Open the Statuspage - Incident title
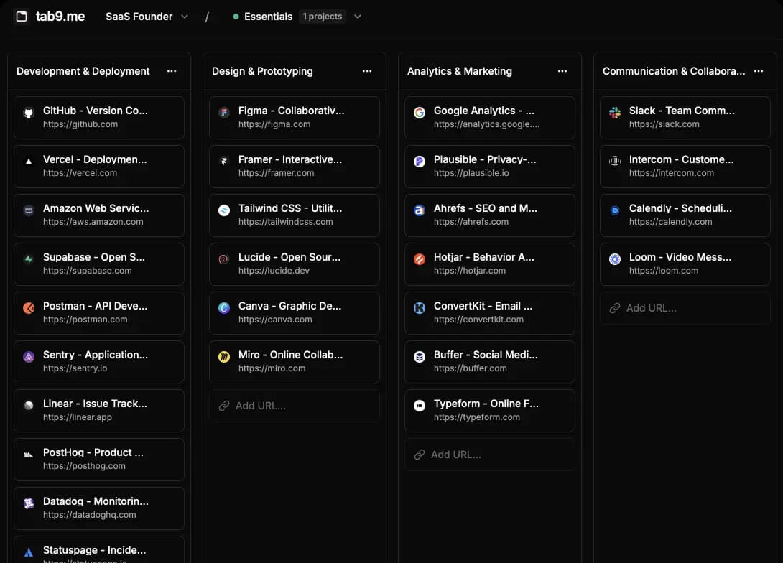The height and width of the screenshot is (563, 783). click(94, 550)
